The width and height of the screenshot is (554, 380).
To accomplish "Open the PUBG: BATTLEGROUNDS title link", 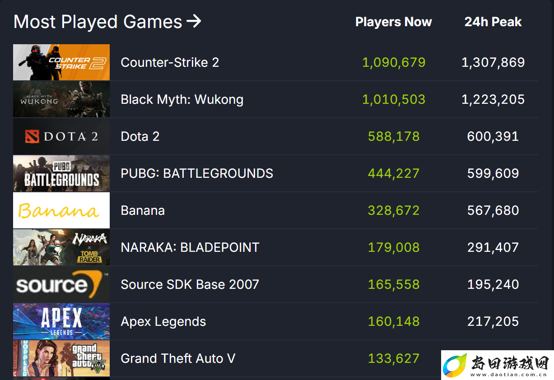I will [x=197, y=173].
